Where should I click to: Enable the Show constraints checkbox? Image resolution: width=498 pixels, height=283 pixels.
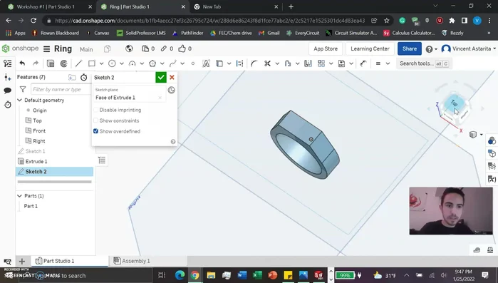[x=95, y=120]
